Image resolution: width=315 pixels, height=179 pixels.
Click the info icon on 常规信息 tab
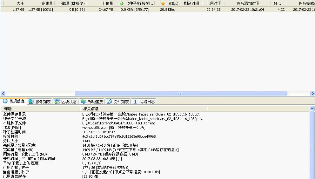(5, 102)
